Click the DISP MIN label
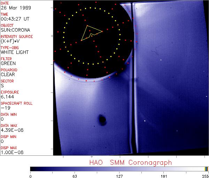This screenshot has width=209, height=178. pos(8,137)
